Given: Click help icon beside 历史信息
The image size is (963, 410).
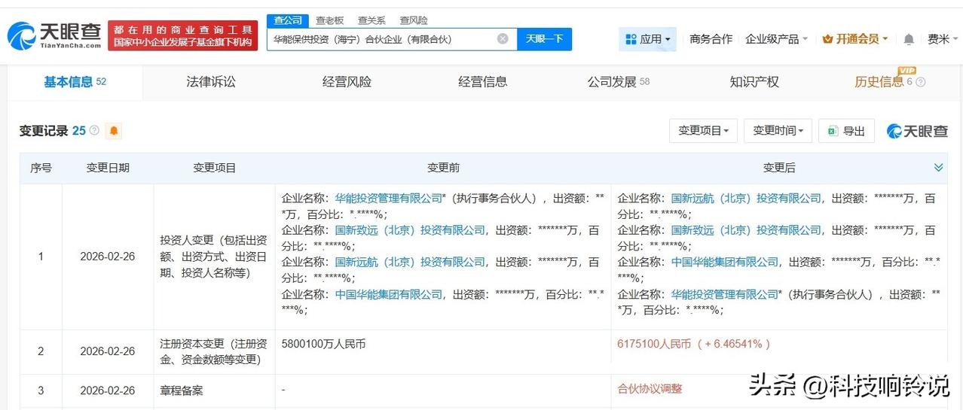Looking at the screenshot, I should click(920, 82).
